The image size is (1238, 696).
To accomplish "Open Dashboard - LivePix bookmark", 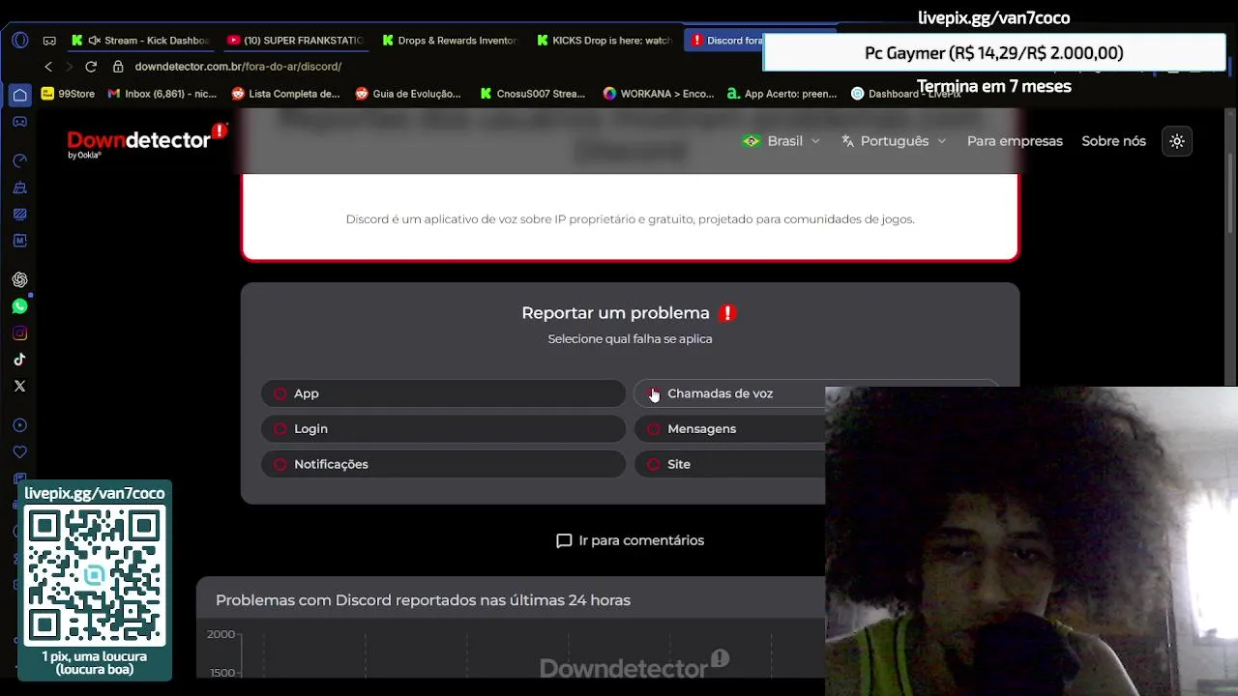I will click(x=906, y=94).
